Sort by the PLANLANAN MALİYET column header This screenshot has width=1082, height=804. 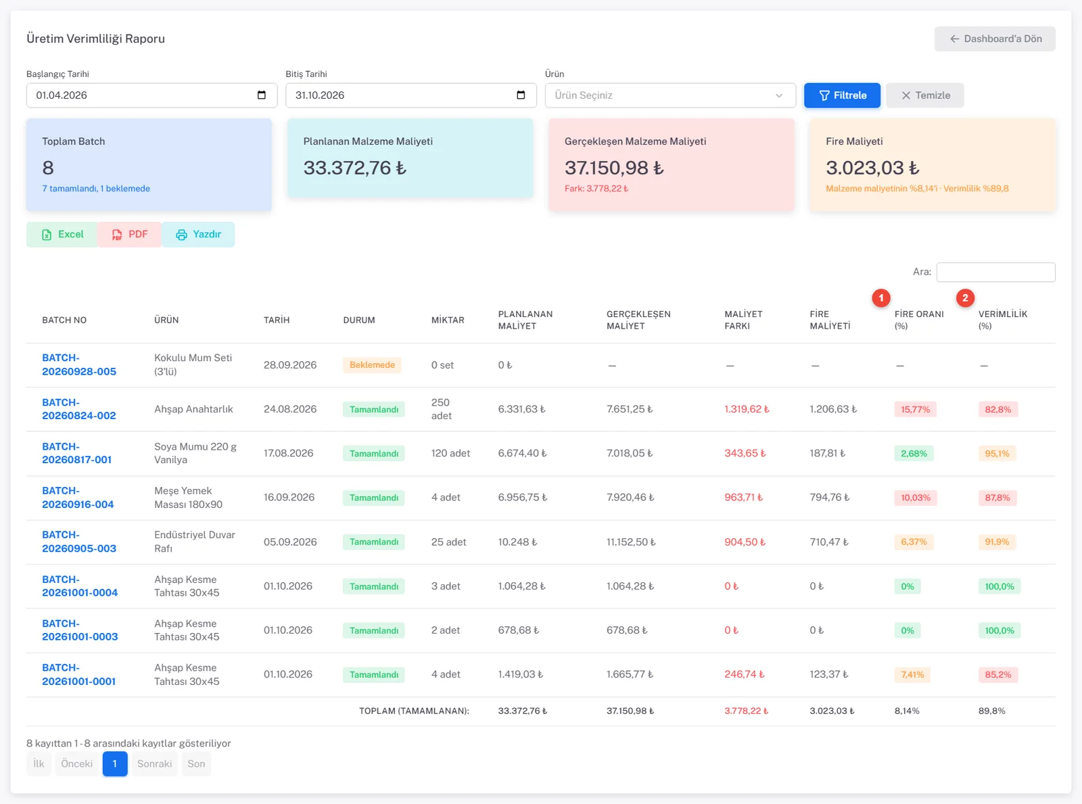[525, 320]
